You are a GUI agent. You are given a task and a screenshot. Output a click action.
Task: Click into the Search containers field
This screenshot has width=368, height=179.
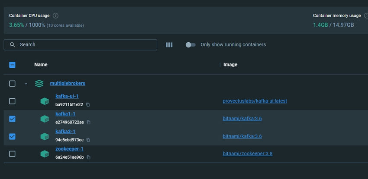80,44
